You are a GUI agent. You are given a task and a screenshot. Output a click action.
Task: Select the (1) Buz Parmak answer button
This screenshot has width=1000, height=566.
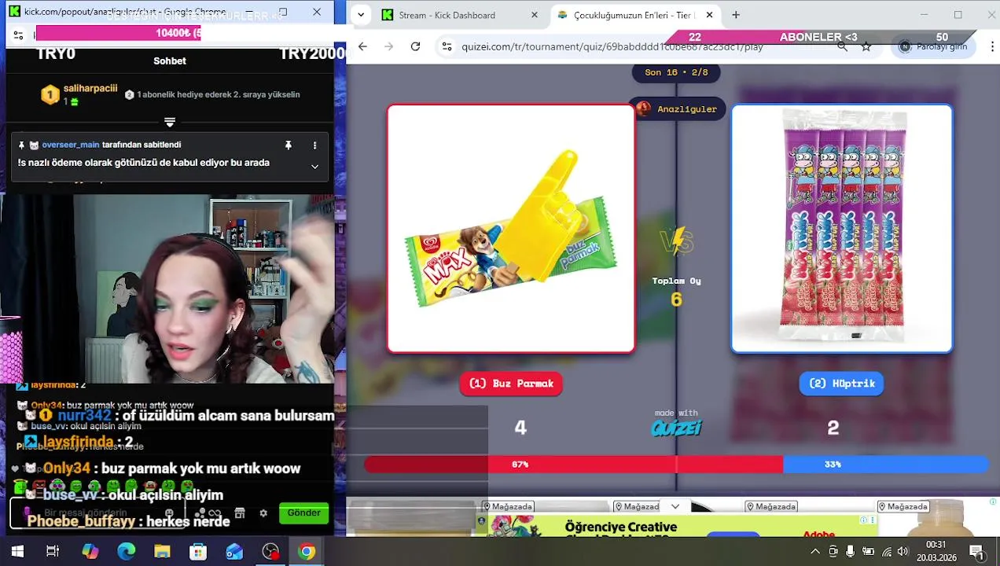[x=511, y=384]
